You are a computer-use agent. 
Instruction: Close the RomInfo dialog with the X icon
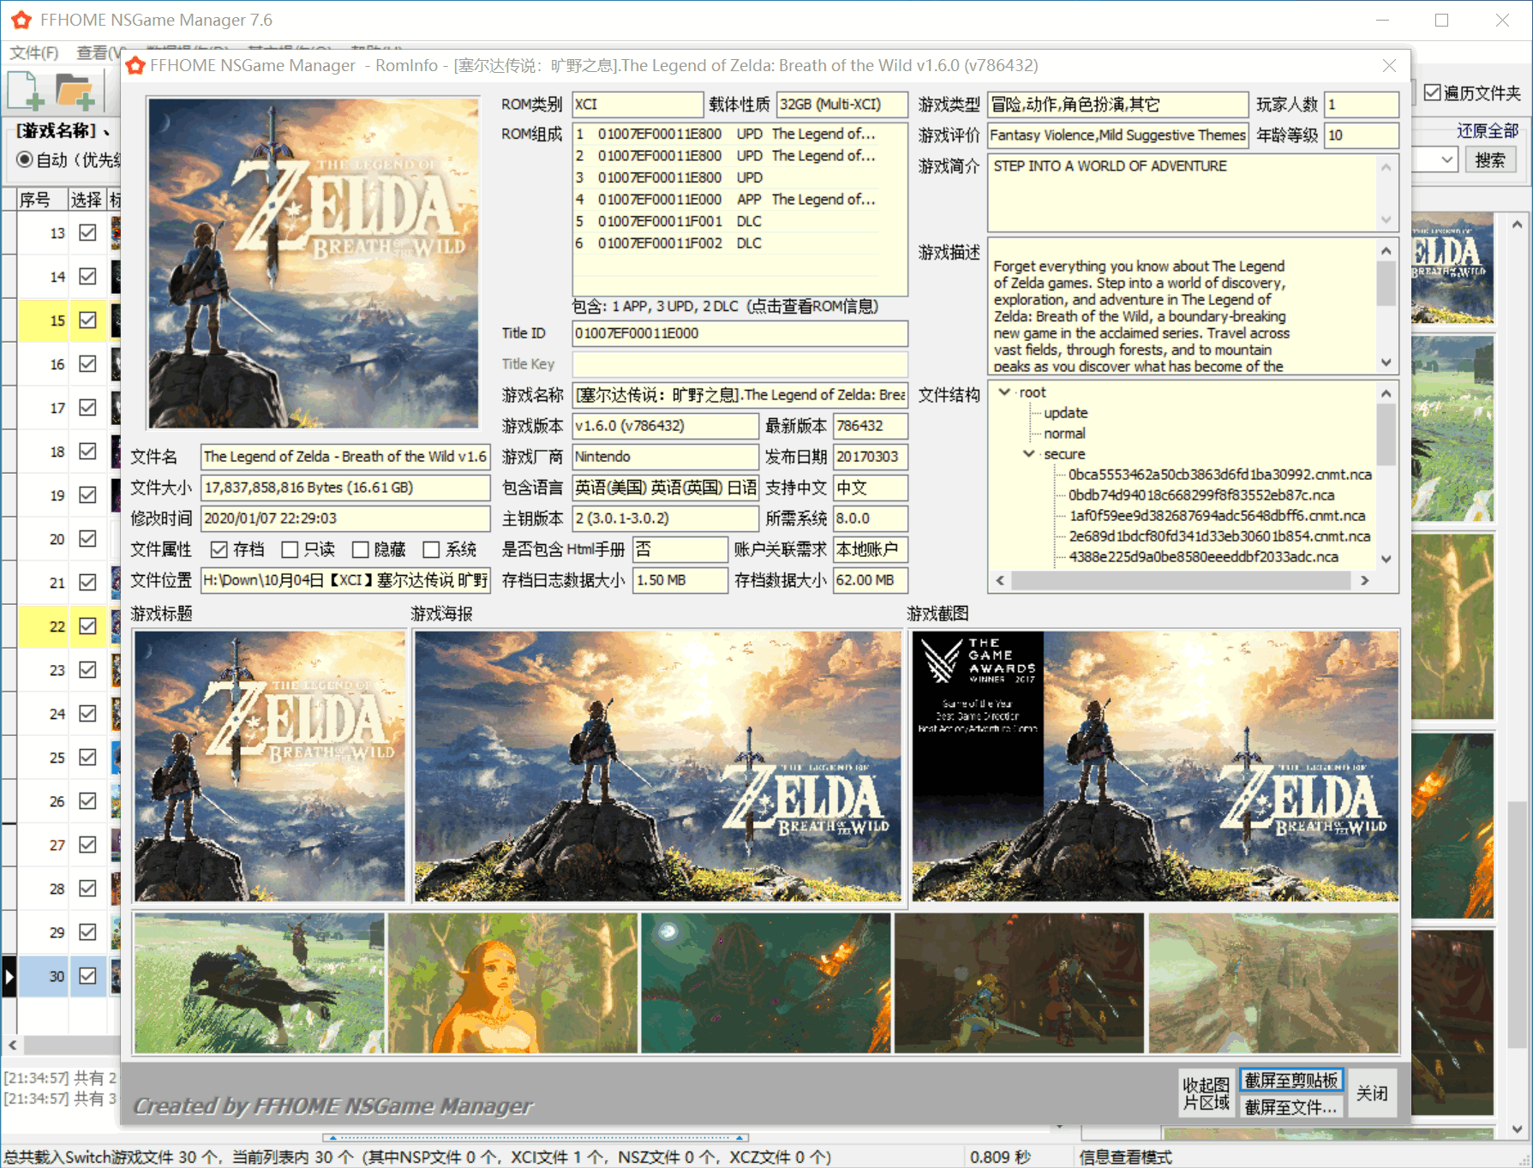tap(1389, 66)
